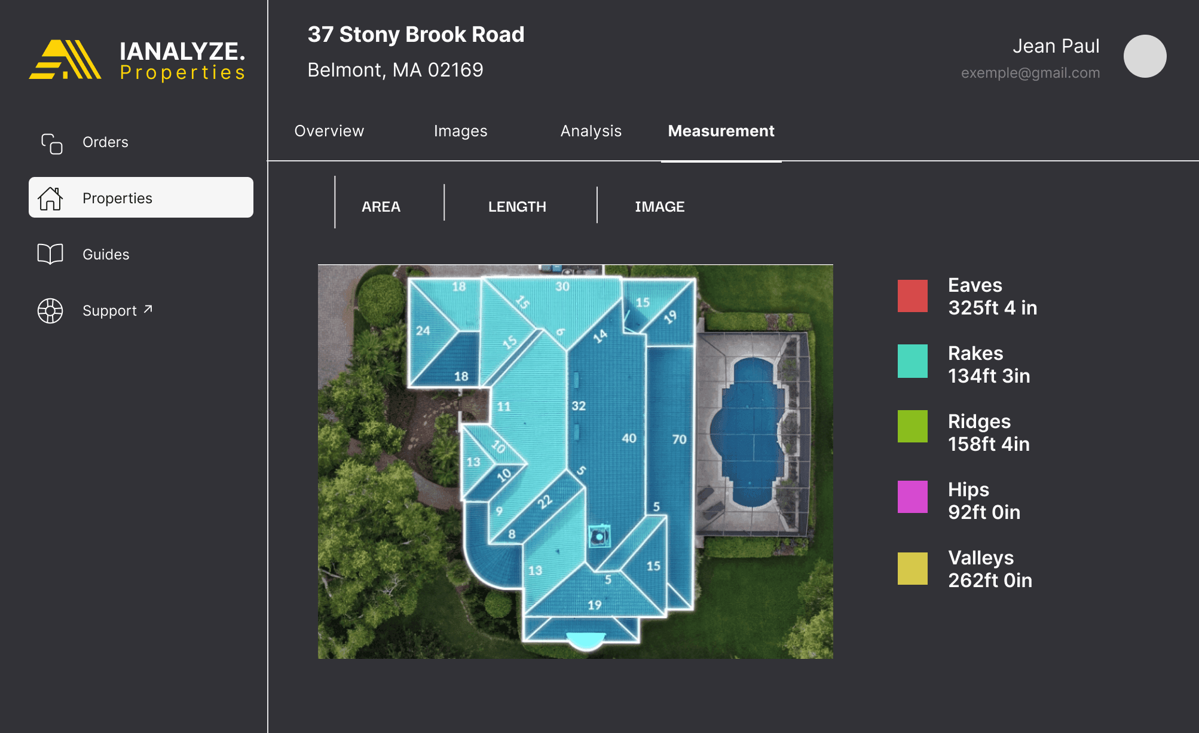Open the Images tab

coord(460,131)
